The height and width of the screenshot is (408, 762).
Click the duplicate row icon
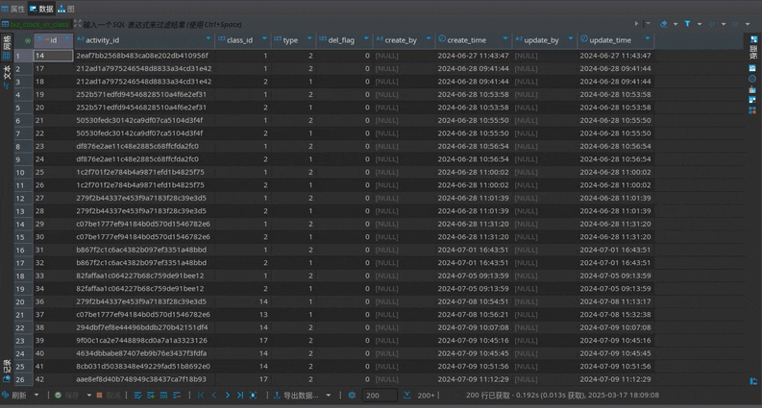164,396
